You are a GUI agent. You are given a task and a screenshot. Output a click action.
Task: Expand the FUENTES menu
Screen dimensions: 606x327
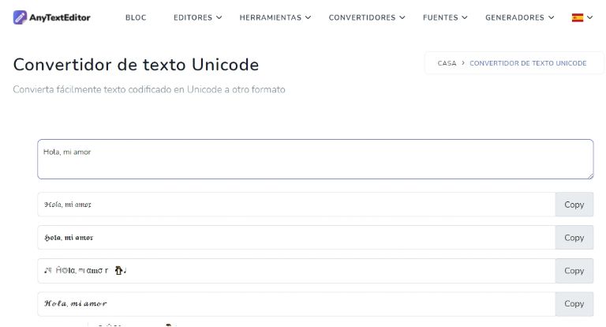(x=445, y=17)
